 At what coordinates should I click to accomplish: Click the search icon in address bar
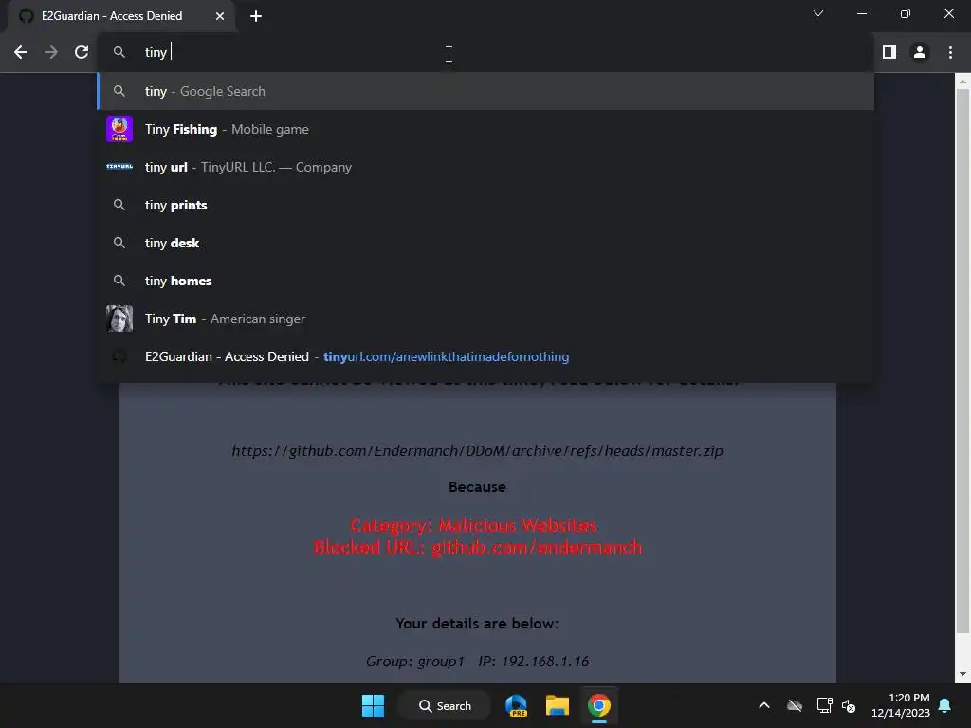click(x=119, y=53)
